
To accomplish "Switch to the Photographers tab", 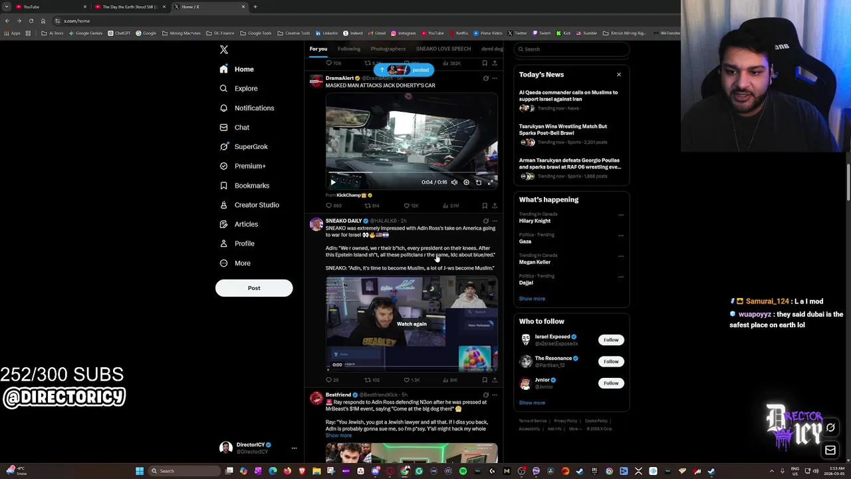I will [388, 49].
